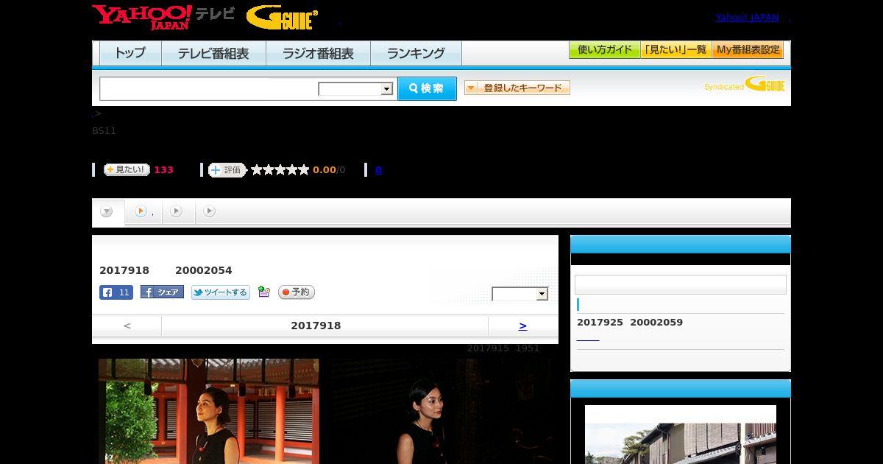Expand the dropdown beside the 予約 row
This screenshot has width=883, height=464.
[x=520, y=294]
